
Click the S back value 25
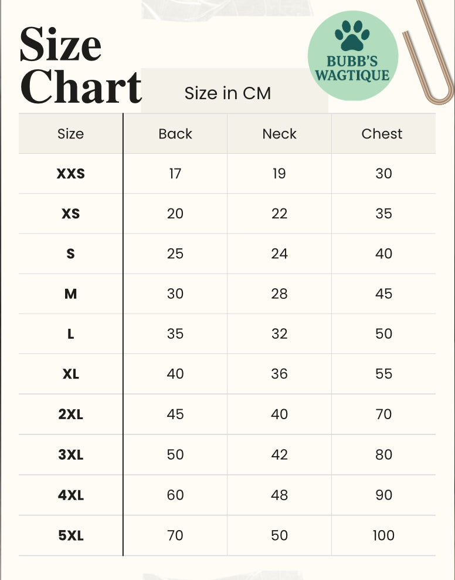(x=175, y=254)
